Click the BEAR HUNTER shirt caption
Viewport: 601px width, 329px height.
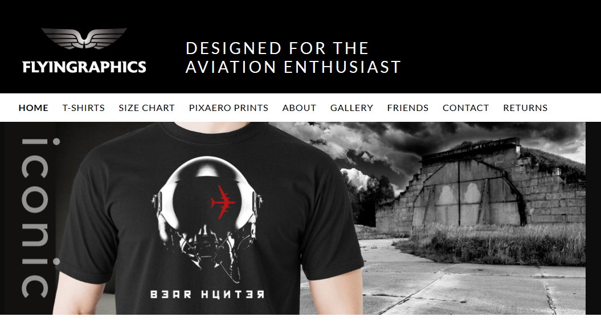pos(207,294)
